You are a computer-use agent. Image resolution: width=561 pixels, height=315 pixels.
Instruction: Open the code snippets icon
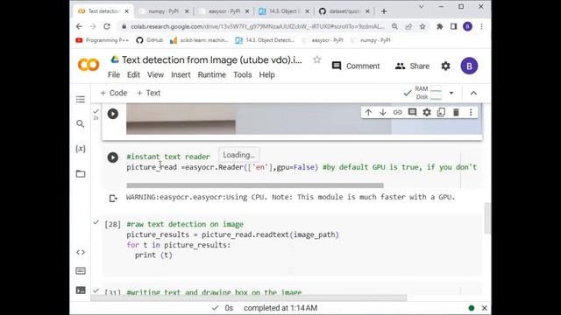tap(81, 252)
